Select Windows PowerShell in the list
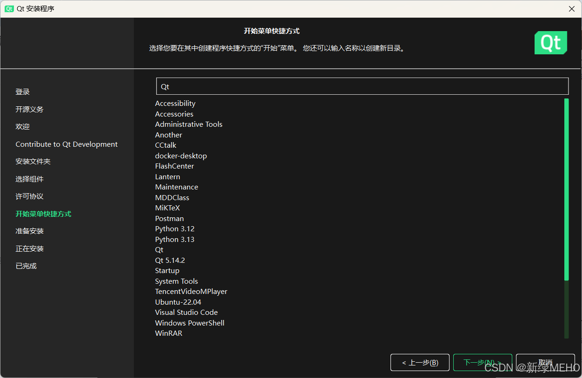582x378 pixels. tap(190, 323)
